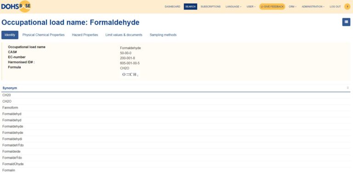Click the page title Occupational load name: Formaldehyde
Image resolution: width=353 pixels, height=173 pixels.
[70, 22]
